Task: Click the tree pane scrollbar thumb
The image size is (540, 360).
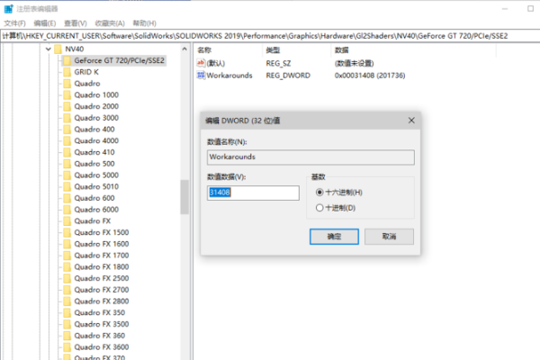Action: point(184,197)
